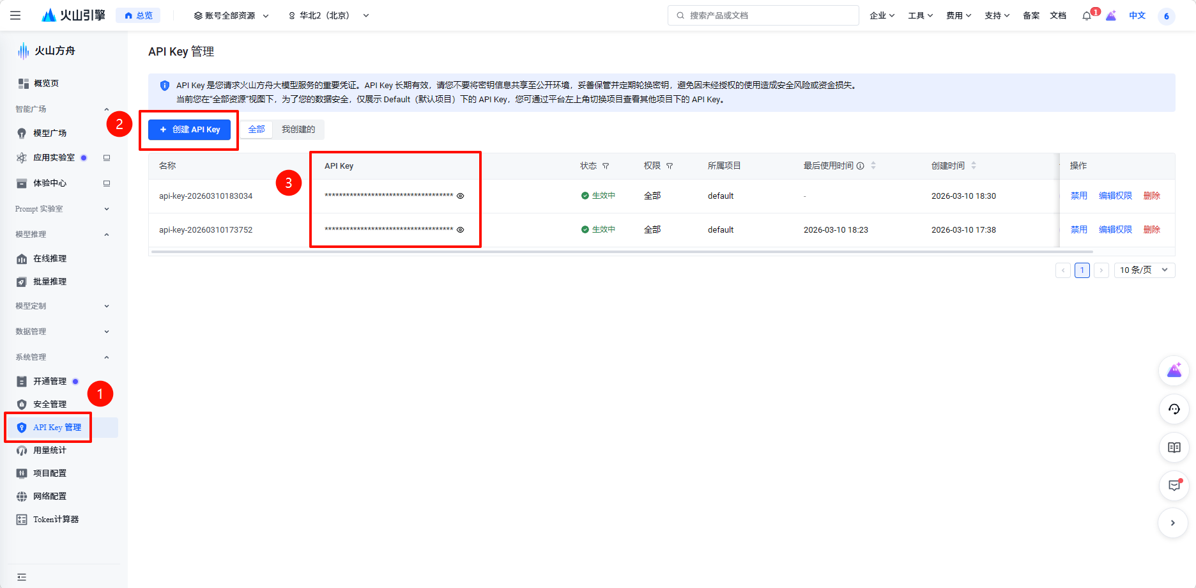
Task: Open the hamburger menu at top left
Action: pyautogui.click(x=15, y=15)
